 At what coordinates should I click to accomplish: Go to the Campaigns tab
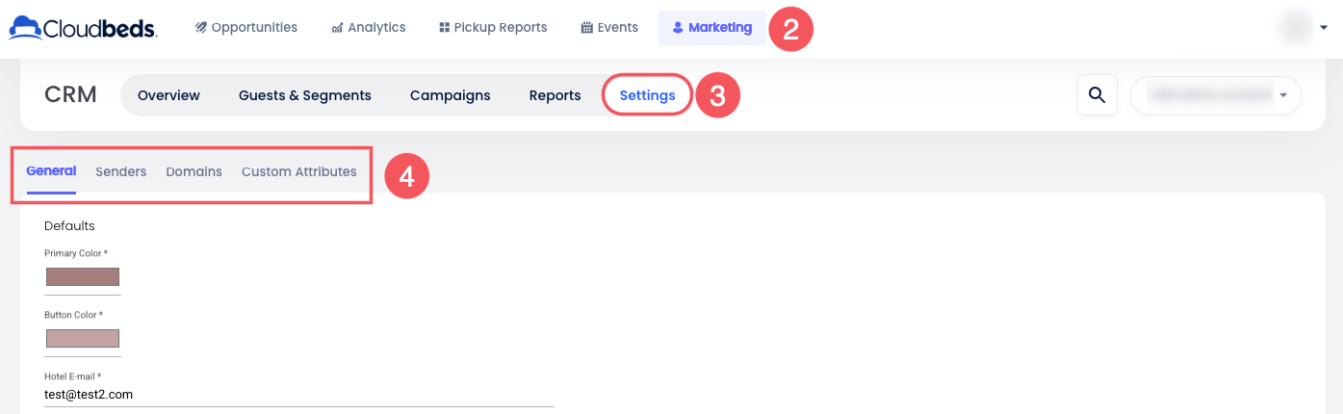pyautogui.click(x=450, y=95)
